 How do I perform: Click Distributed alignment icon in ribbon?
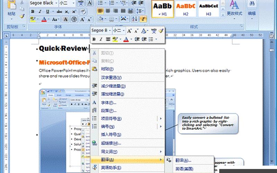point(131,11)
